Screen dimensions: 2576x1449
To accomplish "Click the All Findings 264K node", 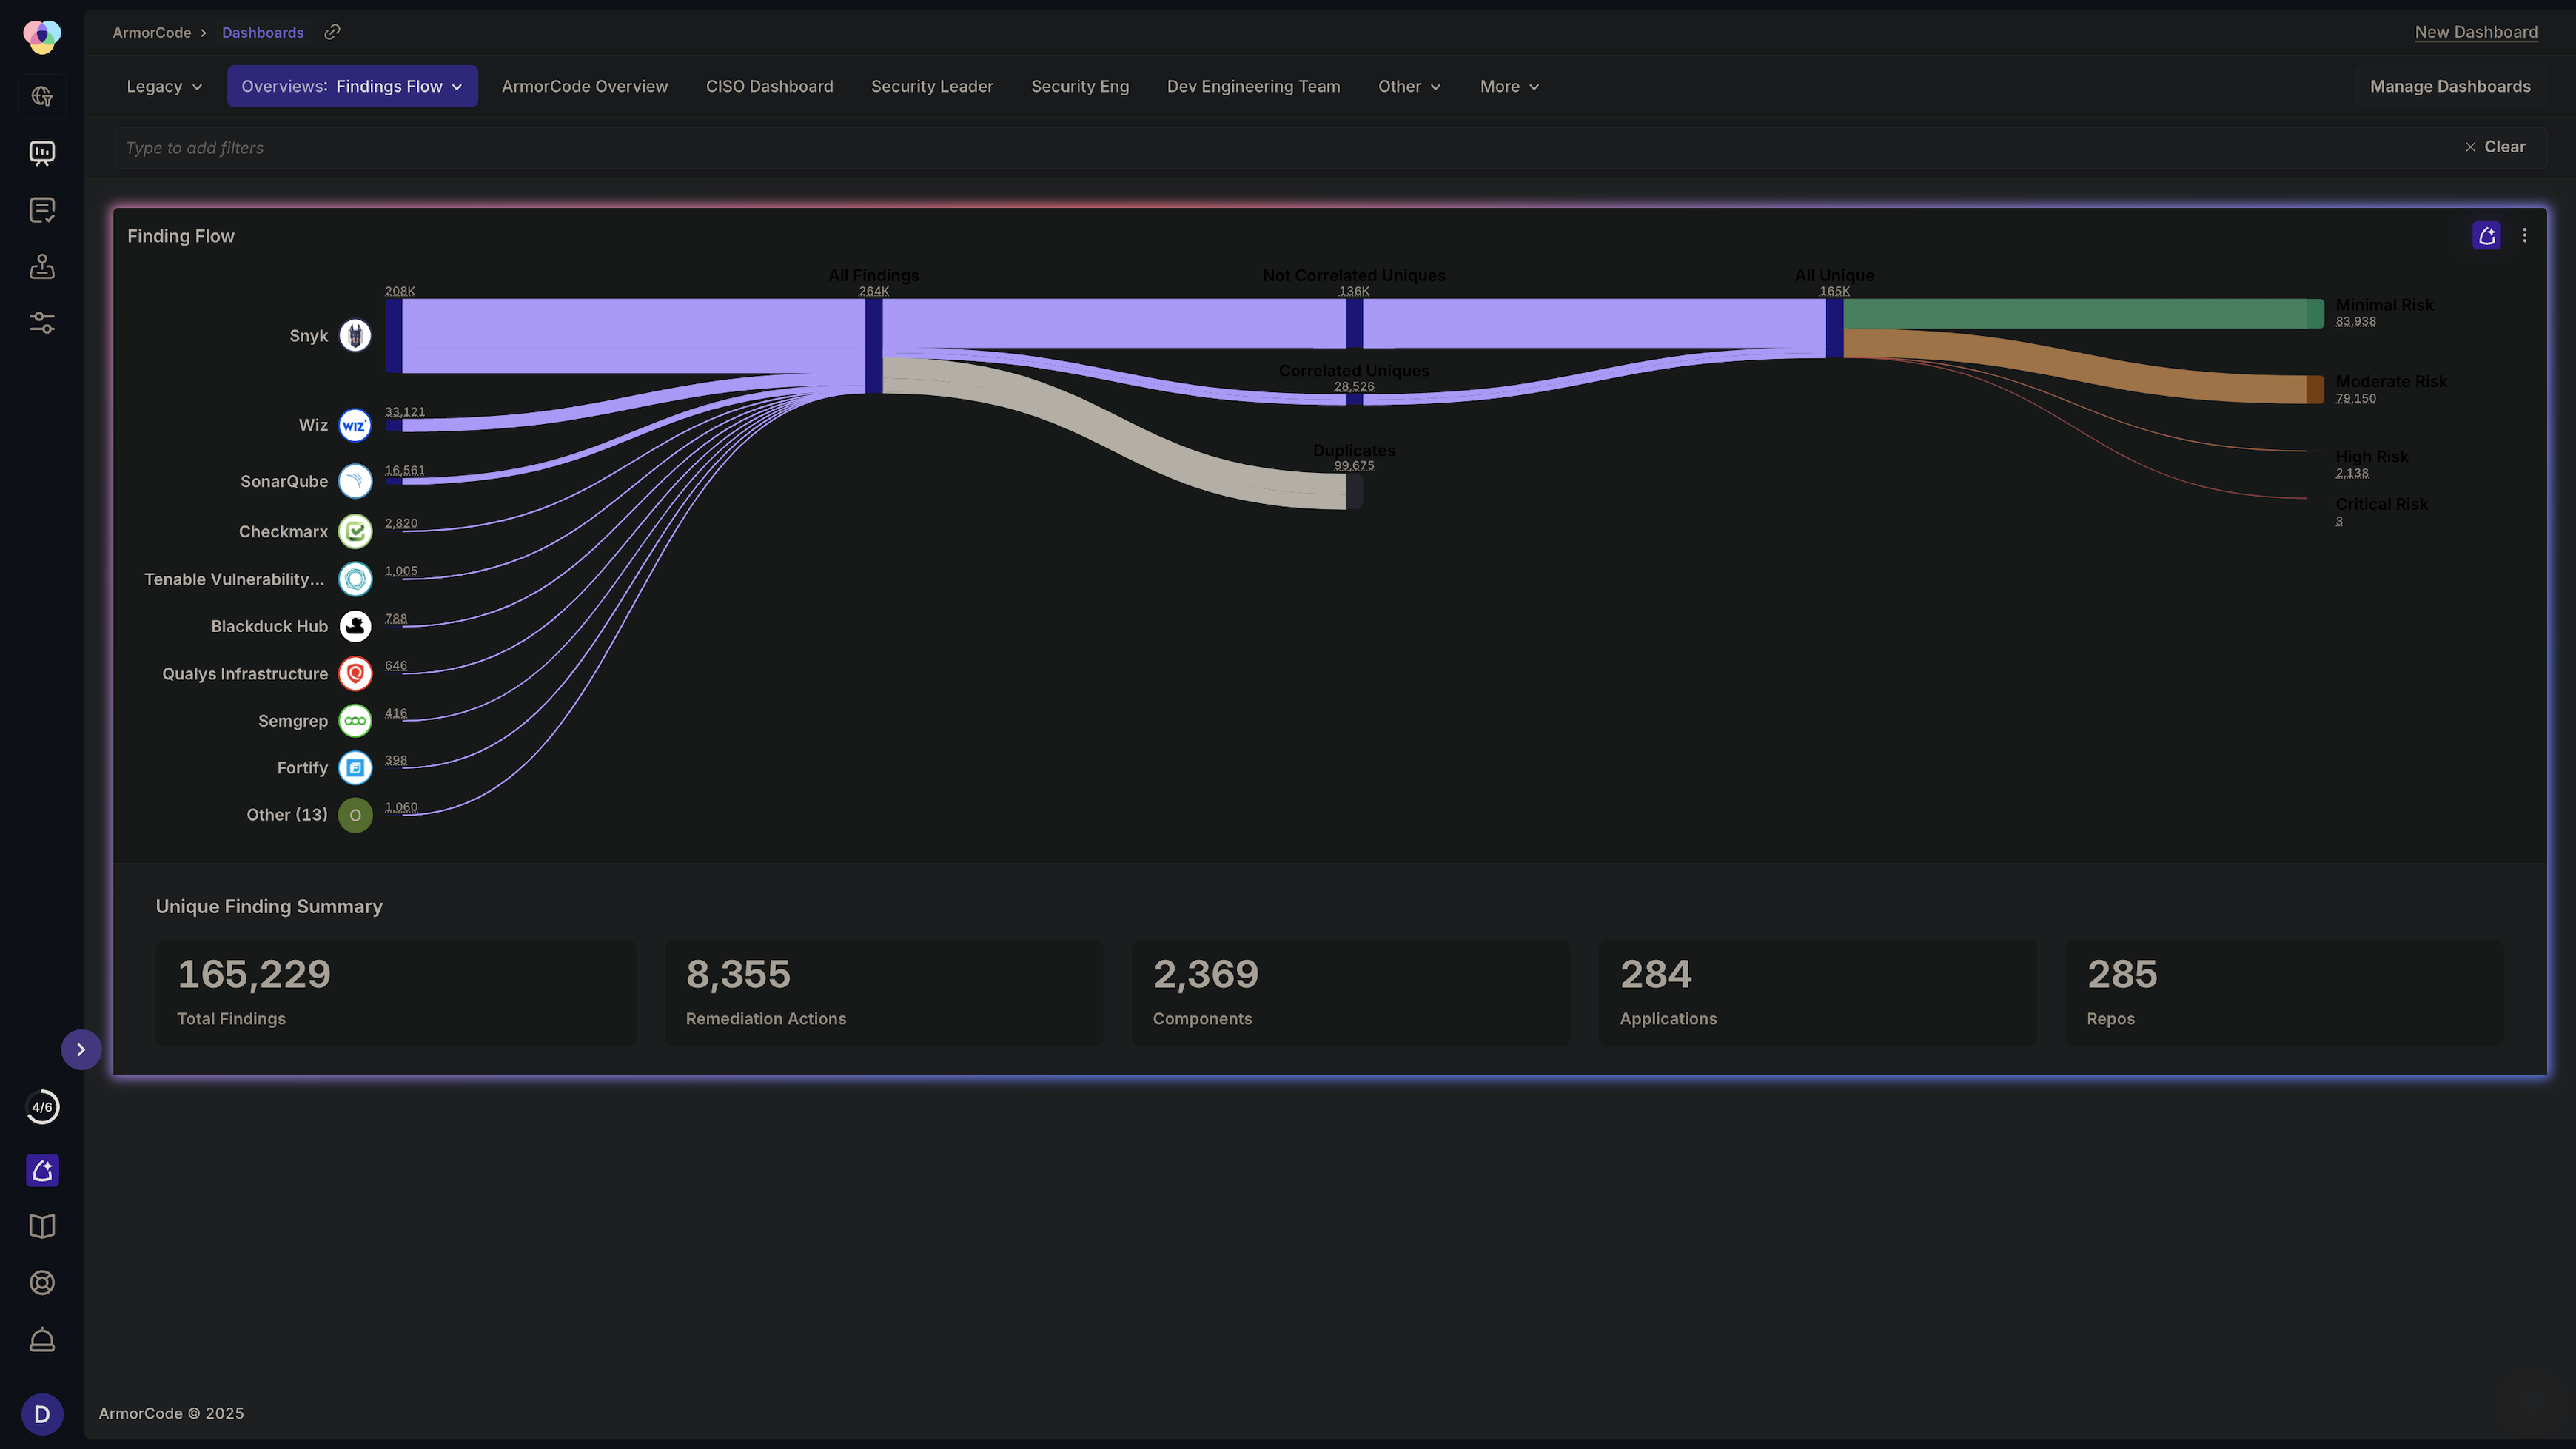I will point(873,346).
